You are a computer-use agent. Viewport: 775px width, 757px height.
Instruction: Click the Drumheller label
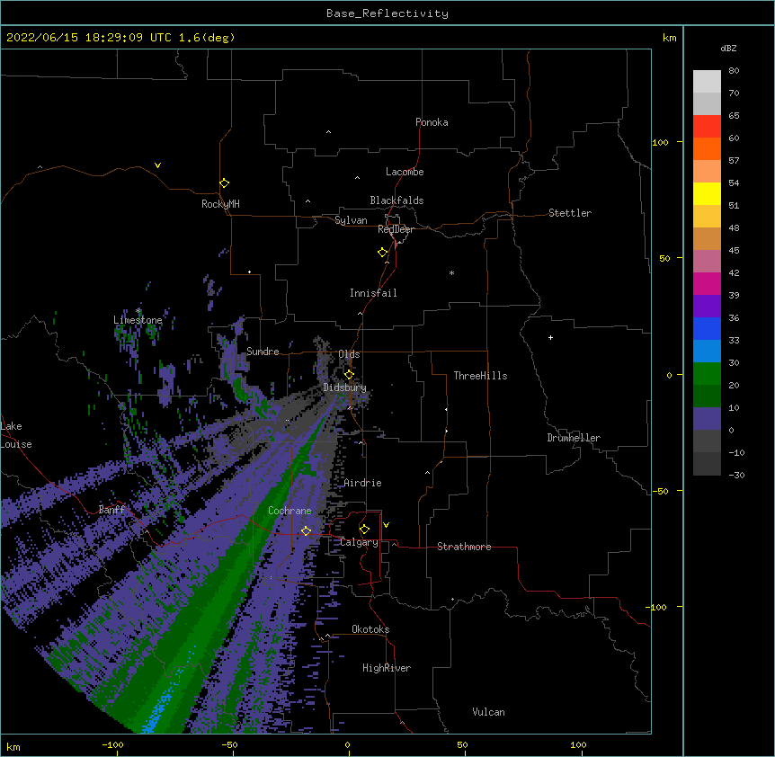(x=574, y=438)
